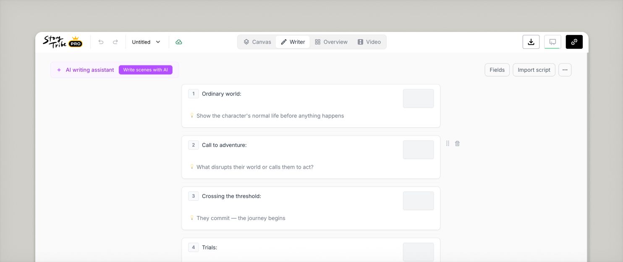Click the Fields button
Screen dimensions: 623x262
pos(497,70)
